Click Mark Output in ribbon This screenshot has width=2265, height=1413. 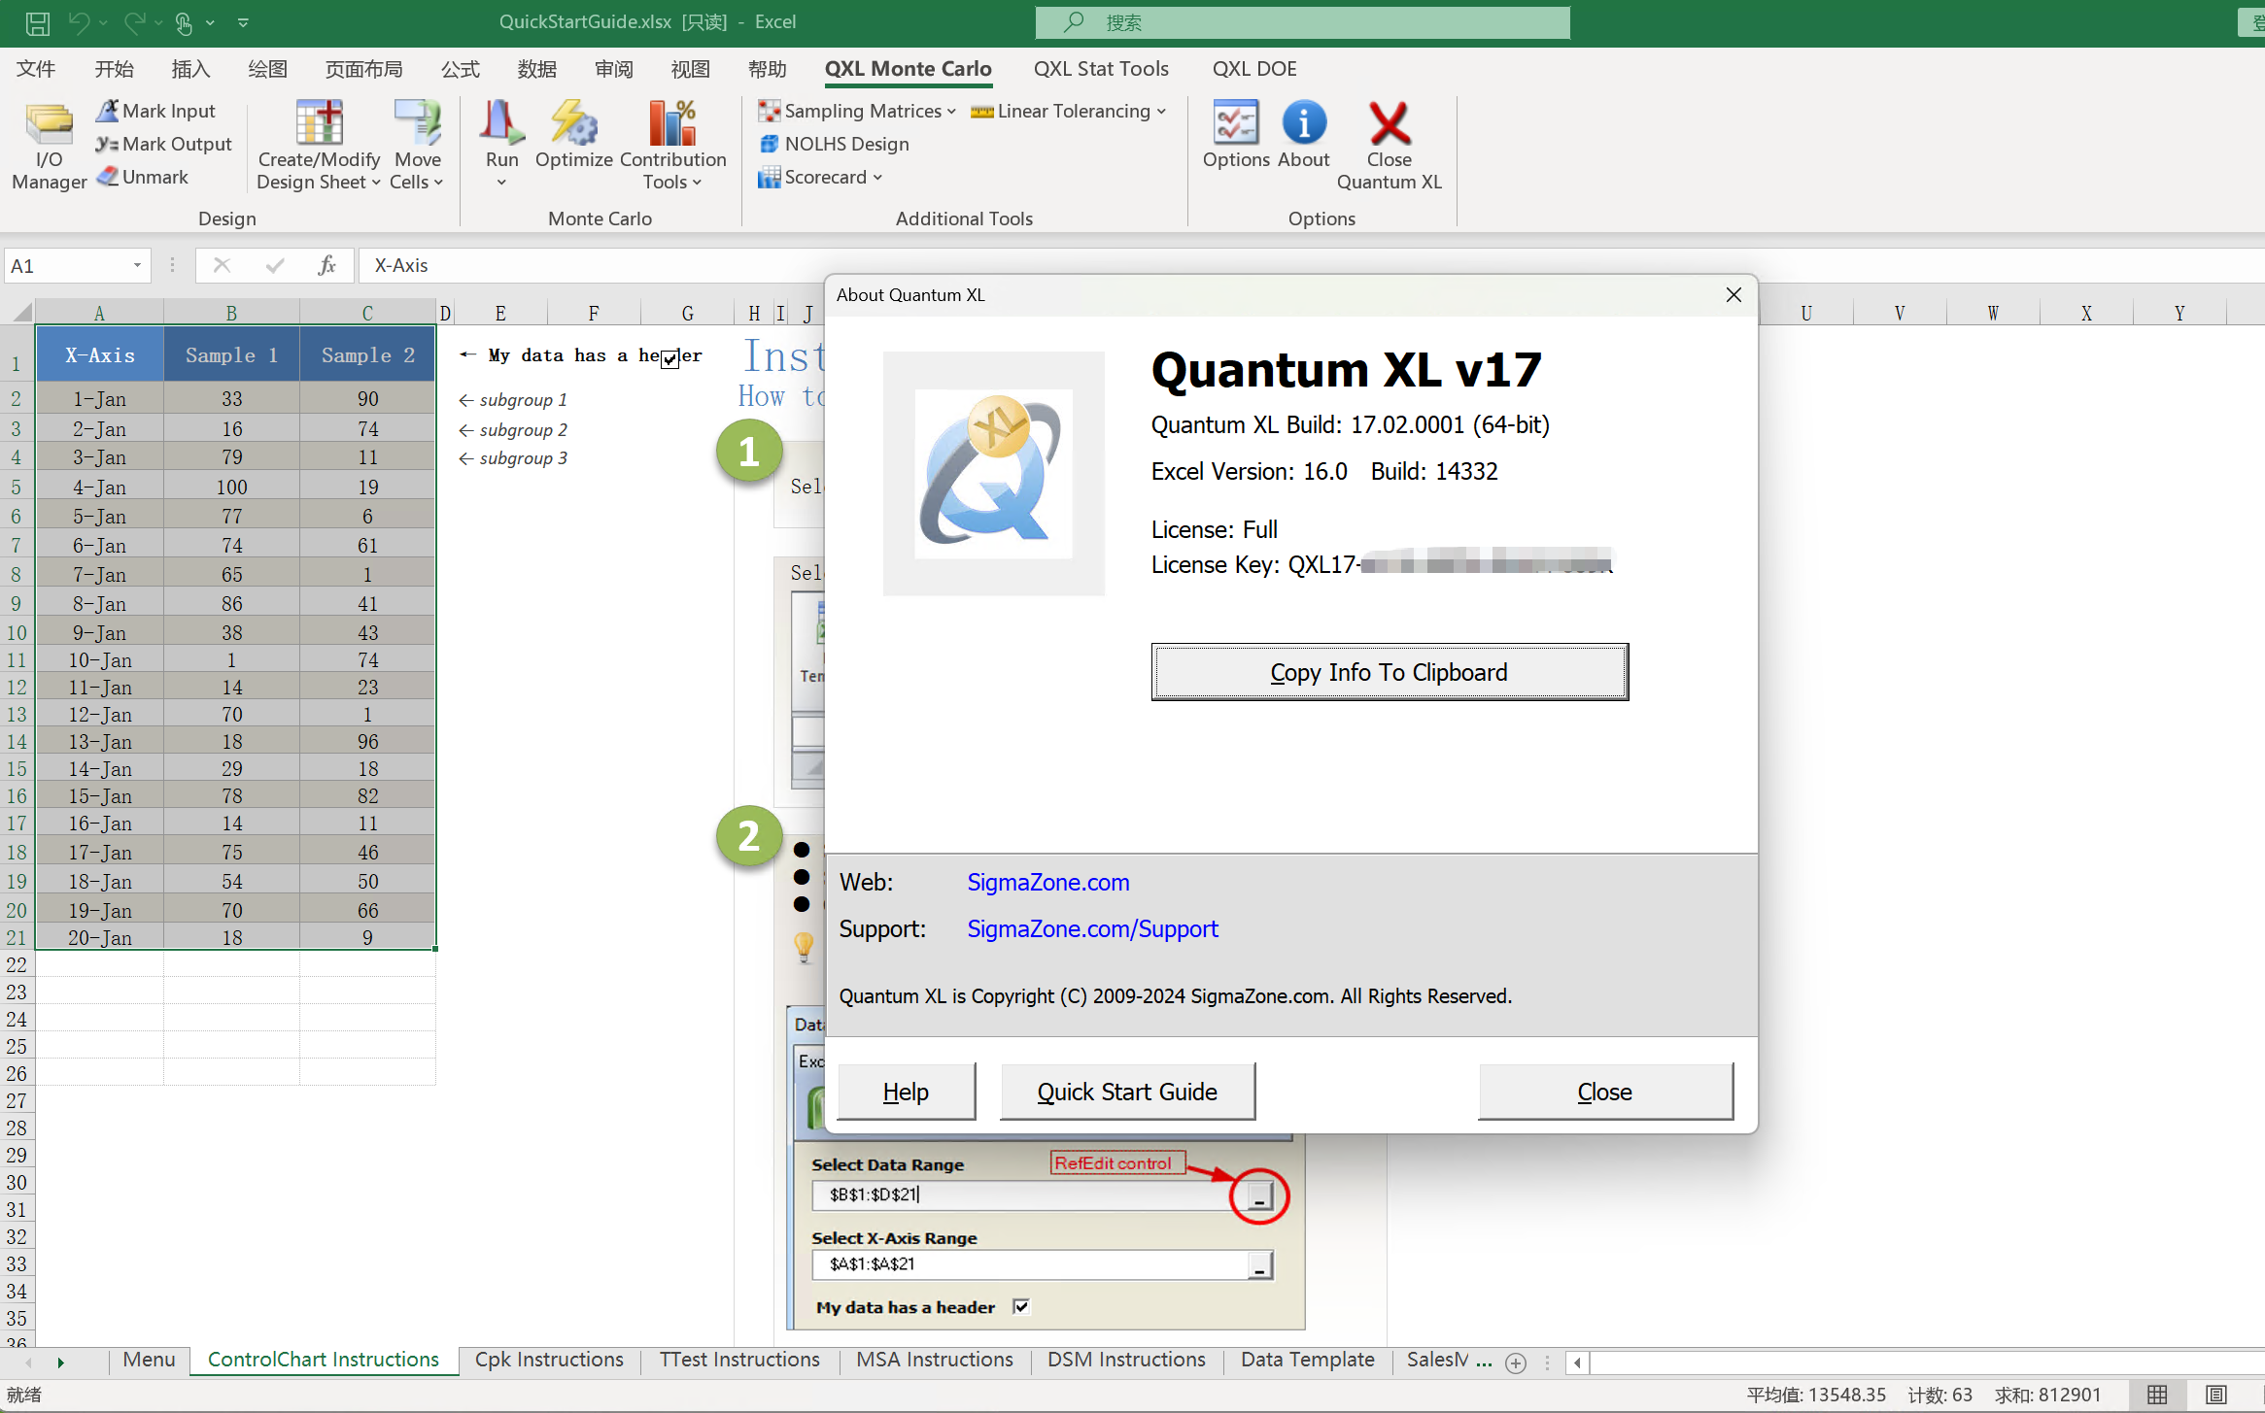(x=163, y=144)
